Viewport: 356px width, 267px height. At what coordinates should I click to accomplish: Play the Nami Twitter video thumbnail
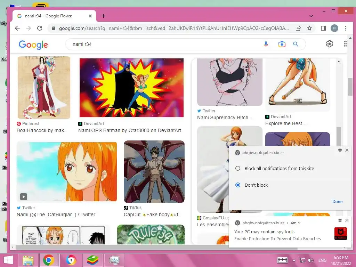67,172
